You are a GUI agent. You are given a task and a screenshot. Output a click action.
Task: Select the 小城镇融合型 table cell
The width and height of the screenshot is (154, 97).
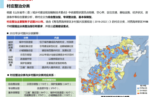[26, 50]
